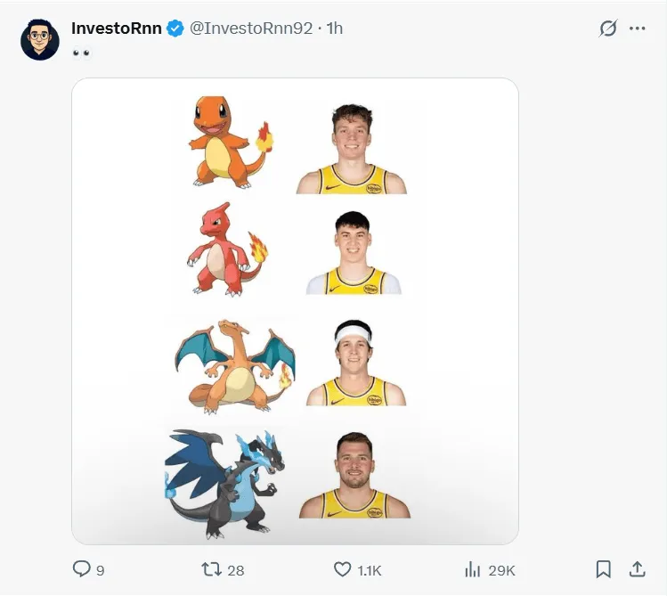Viewport: 667px width, 596px height.
Task: Open the three-dot More options menu
Action: 638,29
